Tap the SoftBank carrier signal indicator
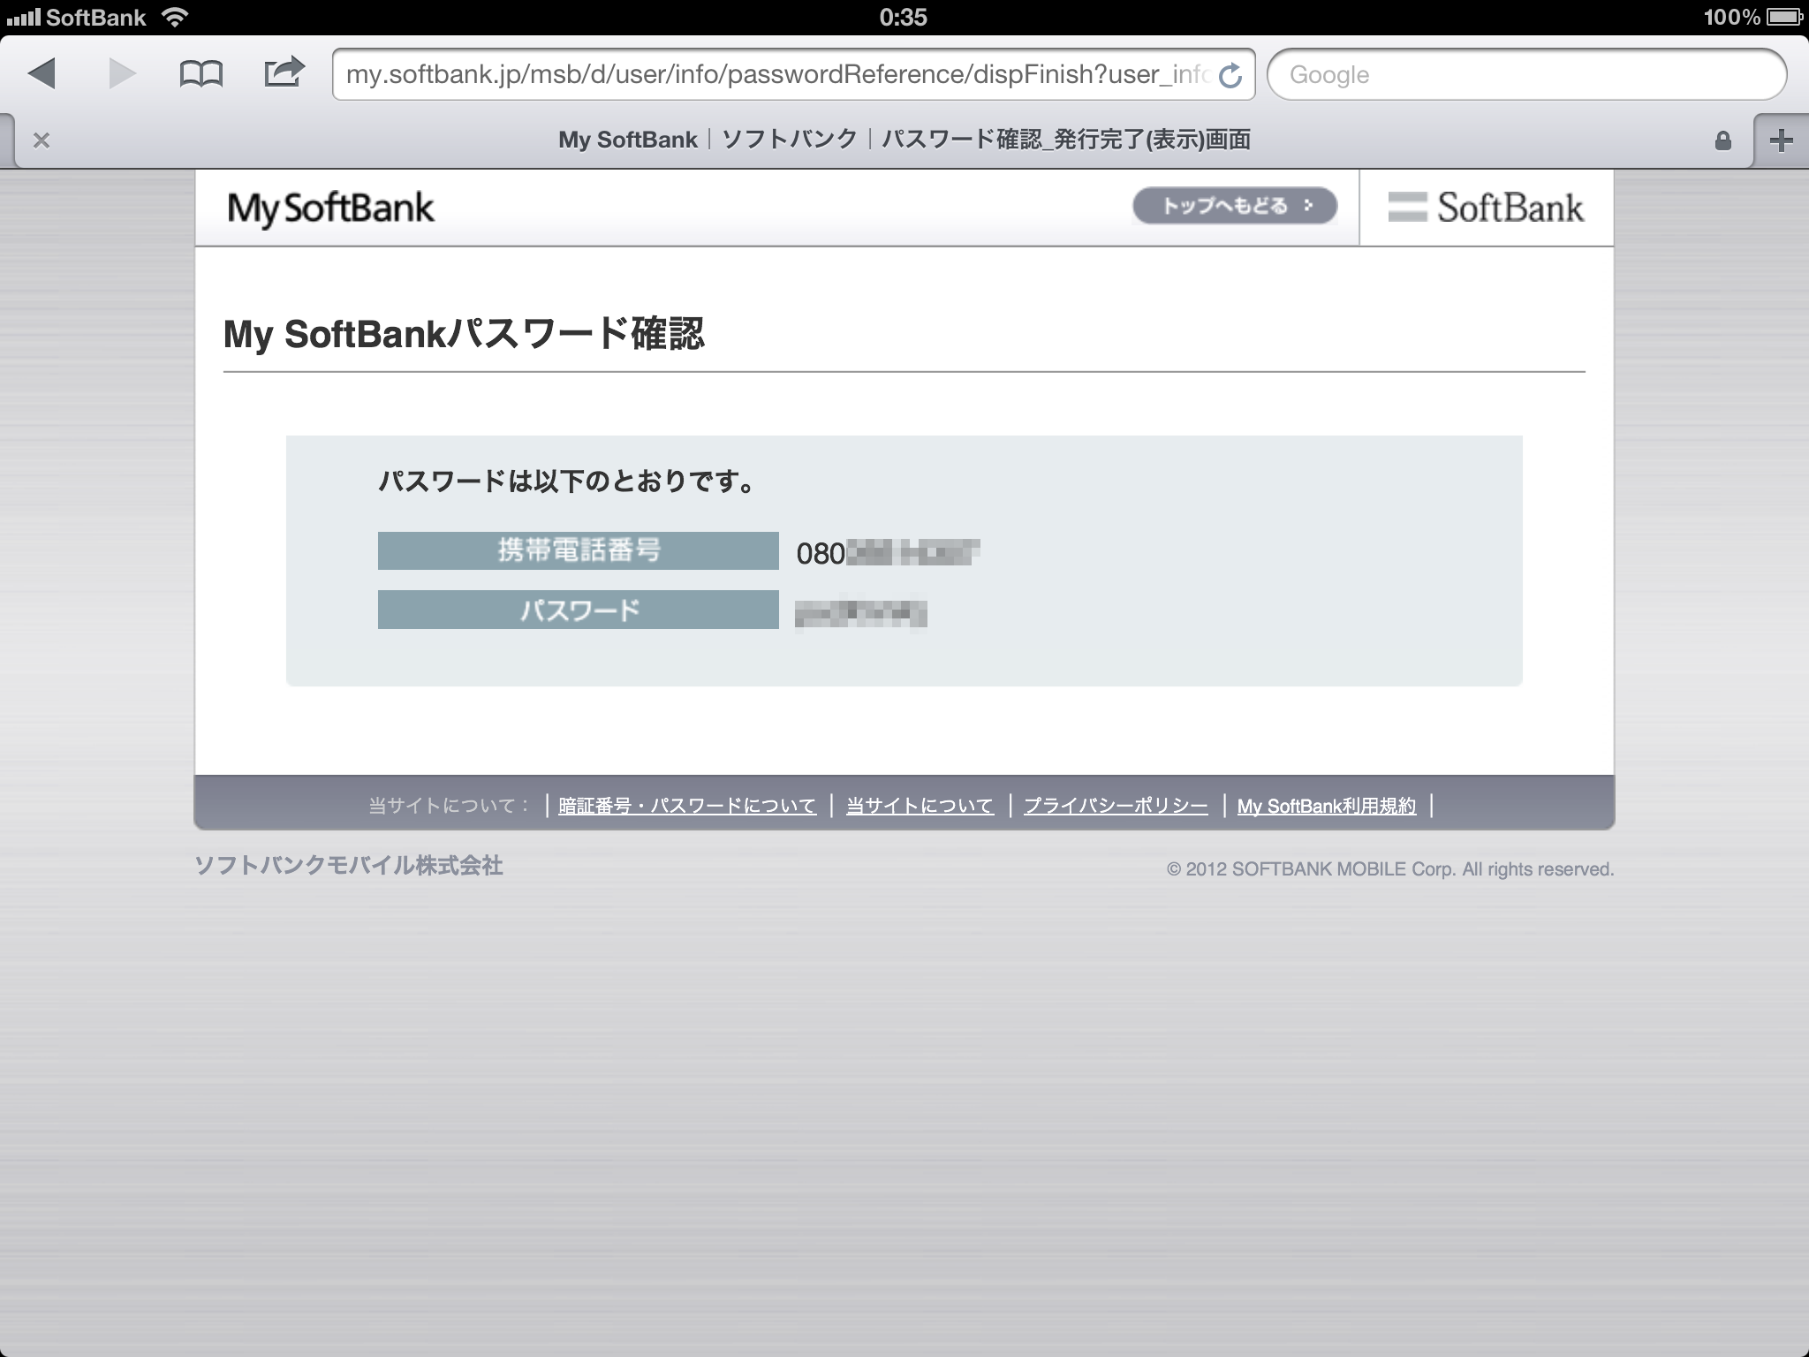The height and width of the screenshot is (1357, 1809). (76, 17)
